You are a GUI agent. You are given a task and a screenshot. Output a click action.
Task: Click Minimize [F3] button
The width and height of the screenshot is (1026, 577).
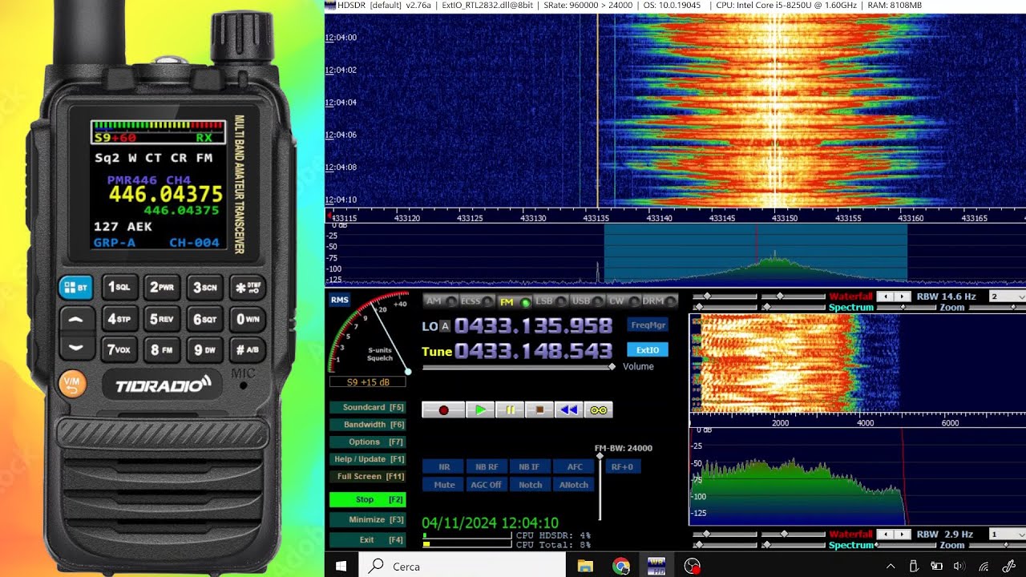click(368, 519)
